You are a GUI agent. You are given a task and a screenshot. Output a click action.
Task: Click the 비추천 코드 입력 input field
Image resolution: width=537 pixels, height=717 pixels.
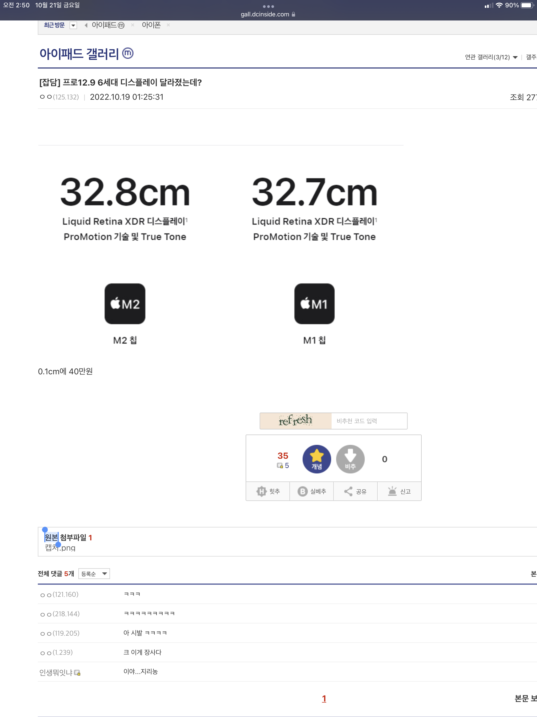pos(369,421)
